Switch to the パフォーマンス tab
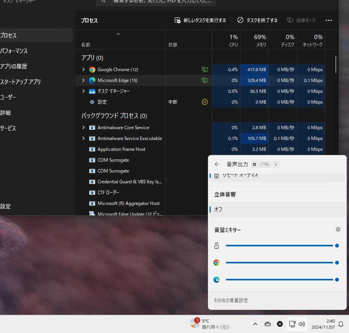Viewport: 349px width, 333px height. (x=36, y=51)
